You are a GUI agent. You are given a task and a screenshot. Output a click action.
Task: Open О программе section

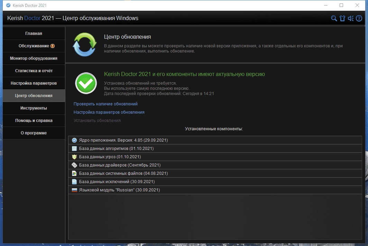pyautogui.click(x=34, y=133)
